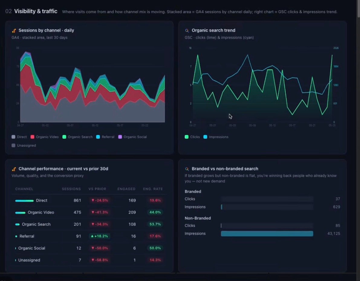Toggle the Direct series in sessions legend
Viewport: 360px width, 281px height.
pyautogui.click(x=19, y=137)
